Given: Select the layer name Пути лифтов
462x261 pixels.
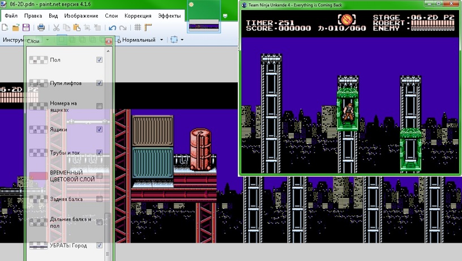Looking at the screenshot, I should pyautogui.click(x=66, y=83).
